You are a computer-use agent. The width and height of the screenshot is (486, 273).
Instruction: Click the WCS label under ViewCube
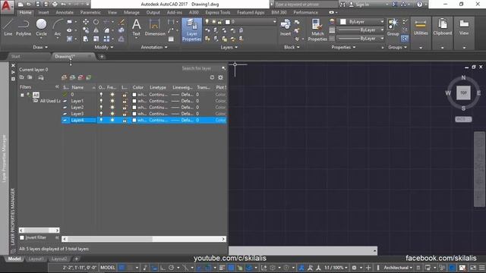(x=463, y=119)
